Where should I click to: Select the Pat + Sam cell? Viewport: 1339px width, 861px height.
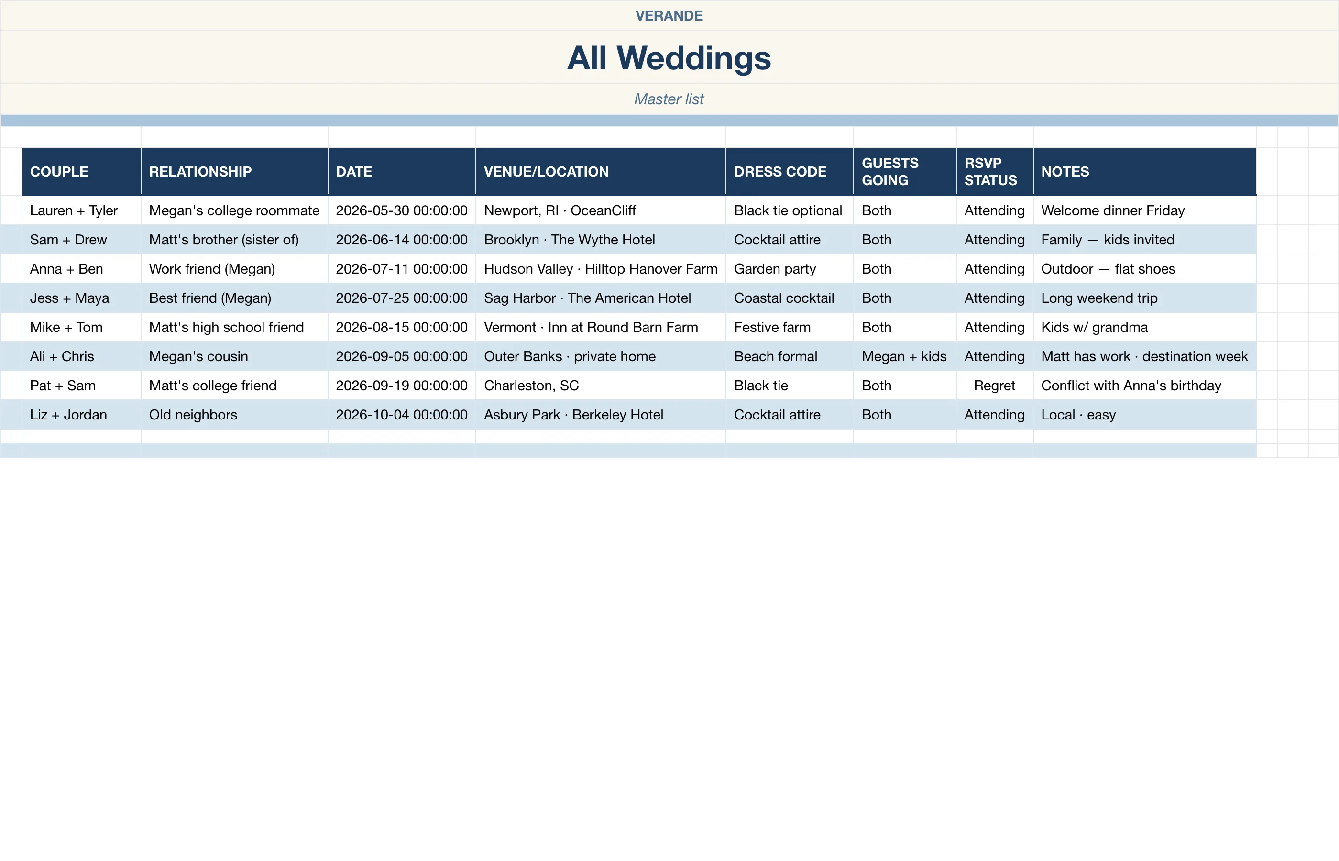pyautogui.click(x=82, y=385)
